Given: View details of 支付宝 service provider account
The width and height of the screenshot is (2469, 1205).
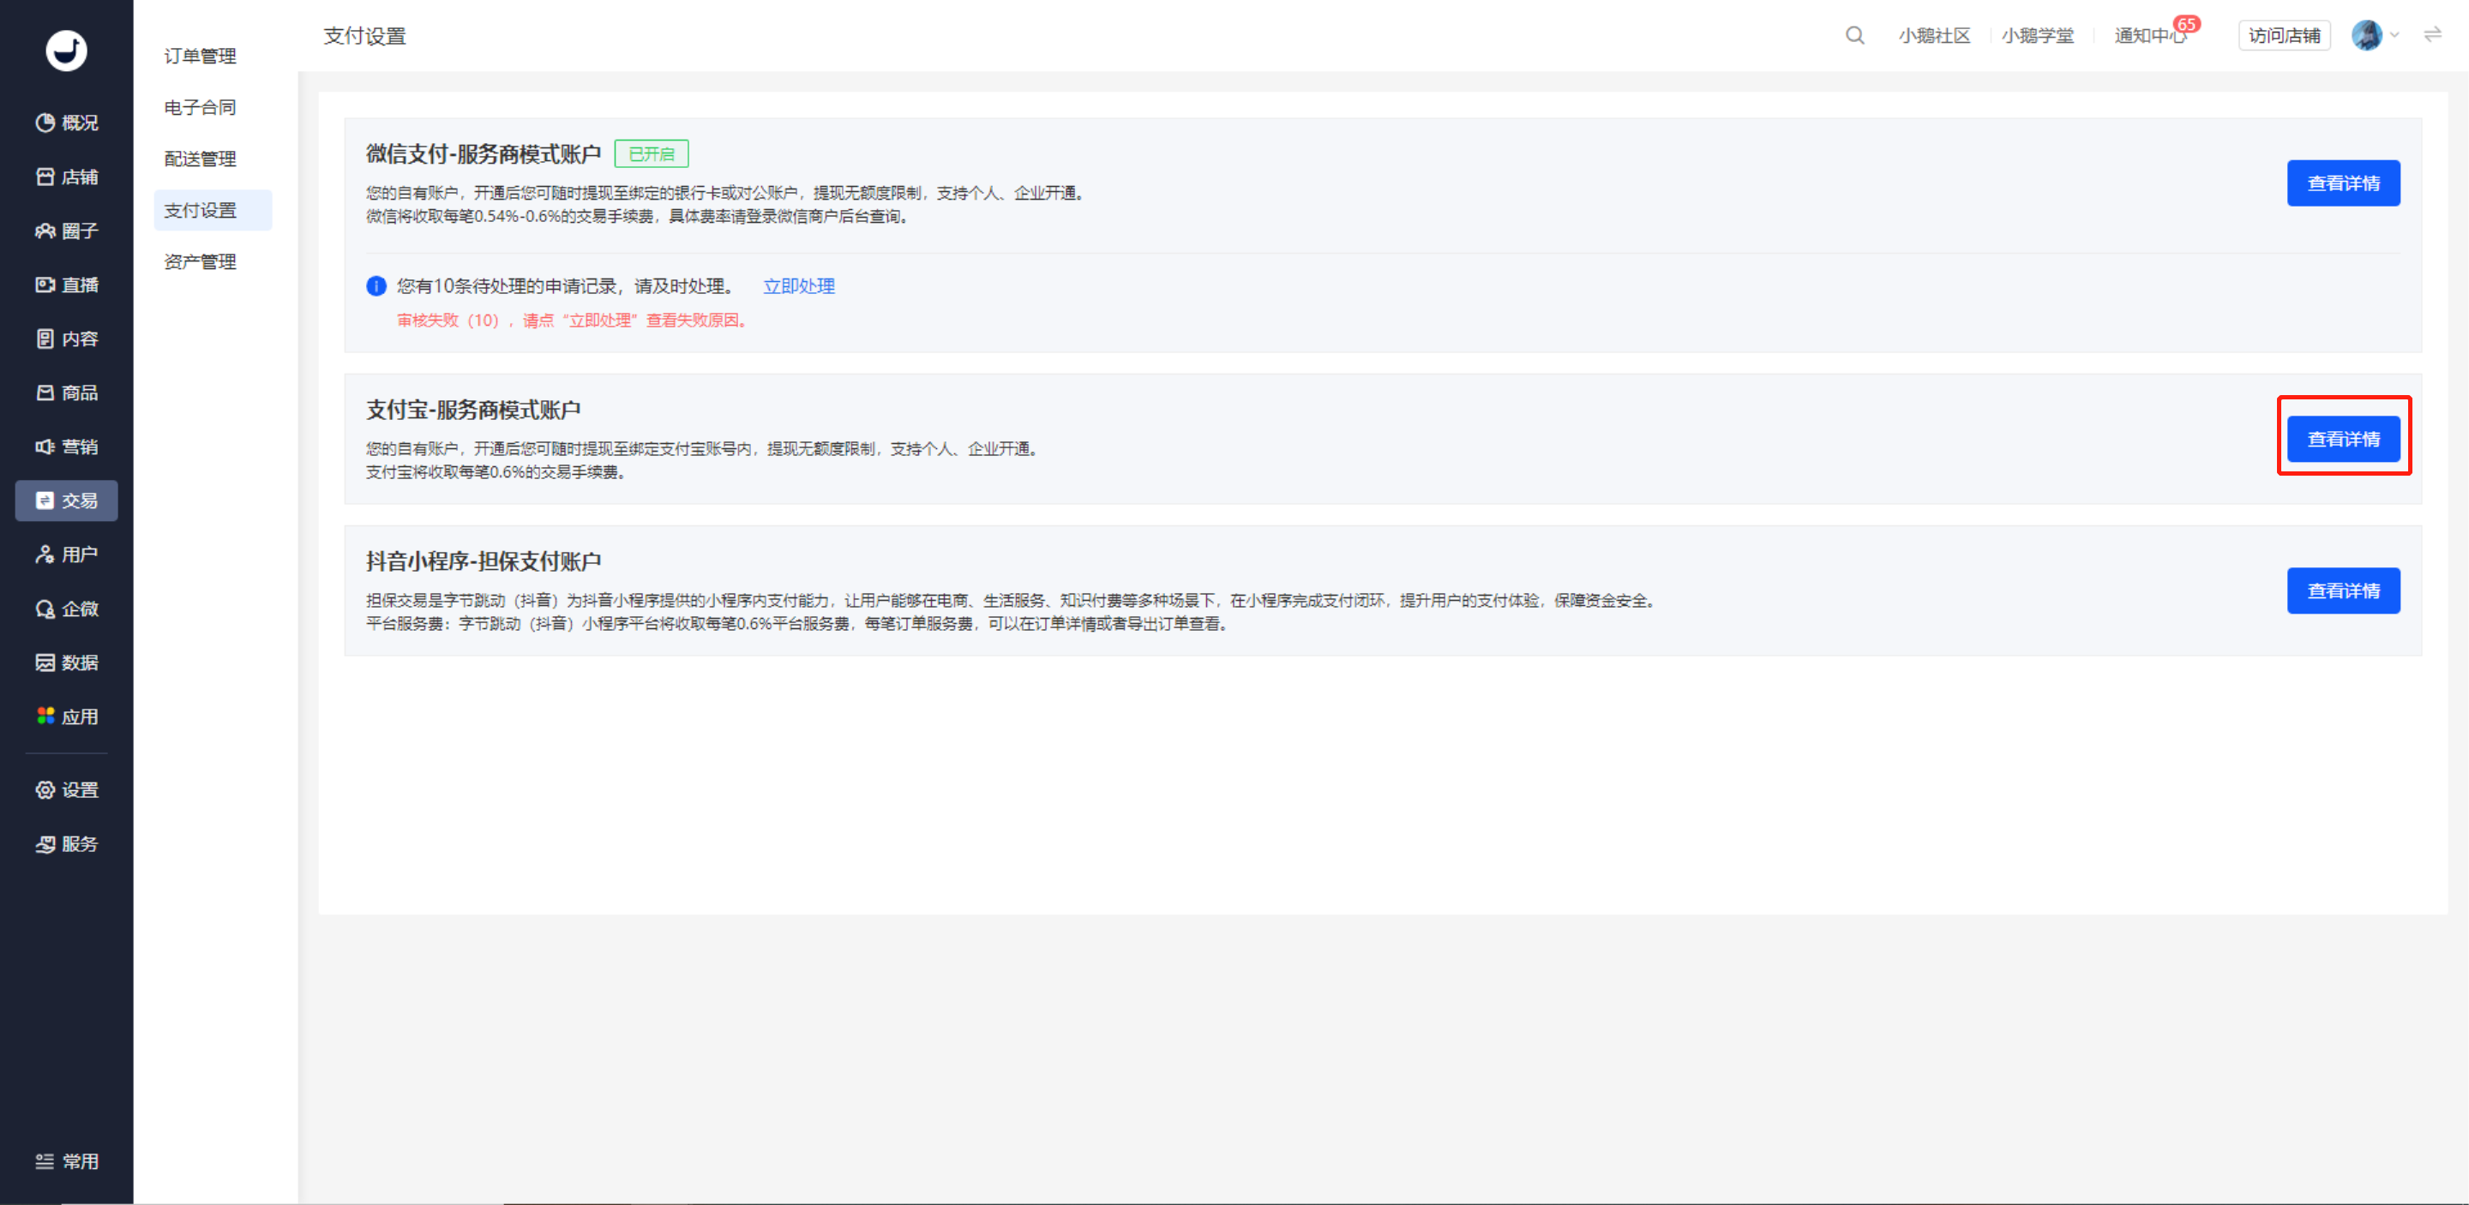Looking at the screenshot, I should [2344, 439].
